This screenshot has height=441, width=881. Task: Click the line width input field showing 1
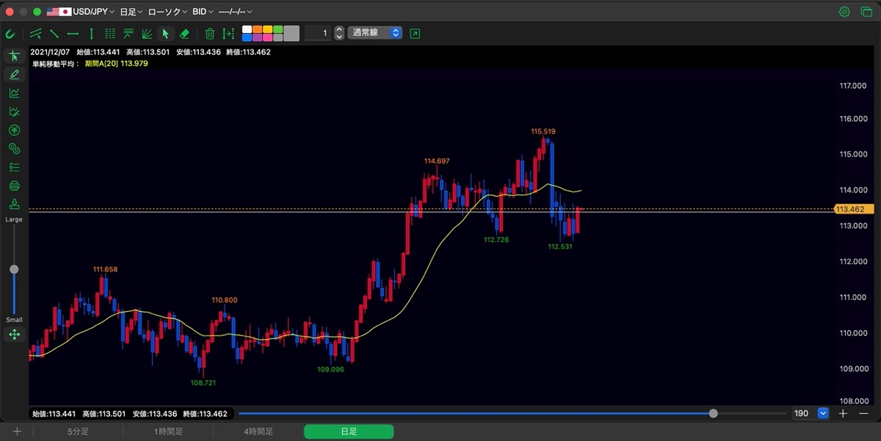click(317, 33)
